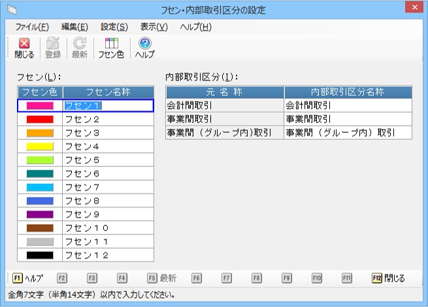Open the 設定(S) menu

tap(114, 27)
